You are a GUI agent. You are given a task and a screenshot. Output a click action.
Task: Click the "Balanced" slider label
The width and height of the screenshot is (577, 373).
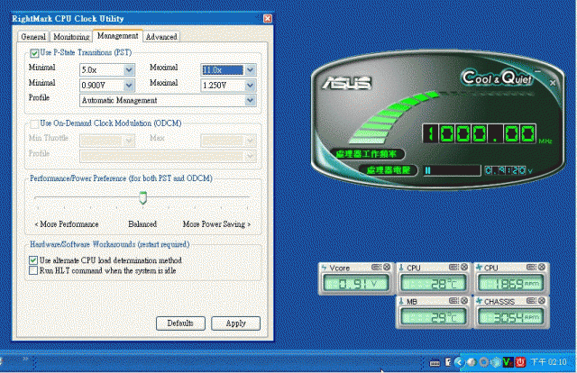click(142, 224)
